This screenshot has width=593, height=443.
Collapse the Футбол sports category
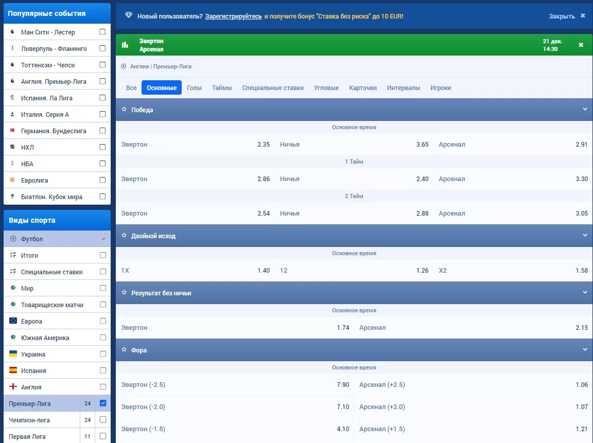(103, 239)
